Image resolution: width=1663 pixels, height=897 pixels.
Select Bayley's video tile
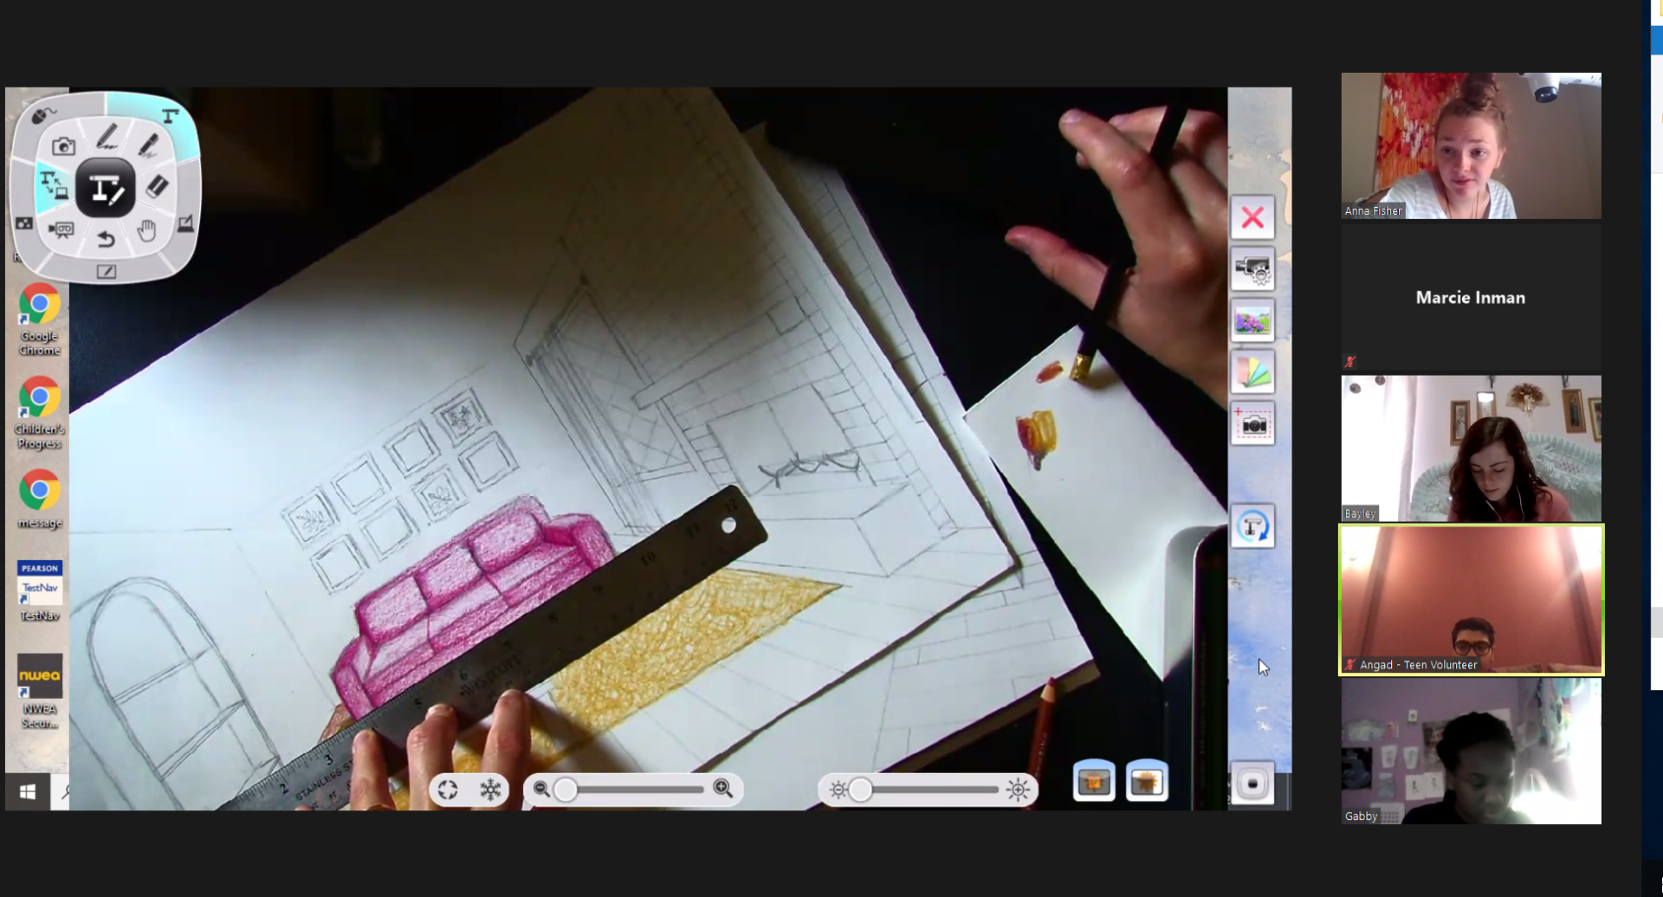point(1471,448)
